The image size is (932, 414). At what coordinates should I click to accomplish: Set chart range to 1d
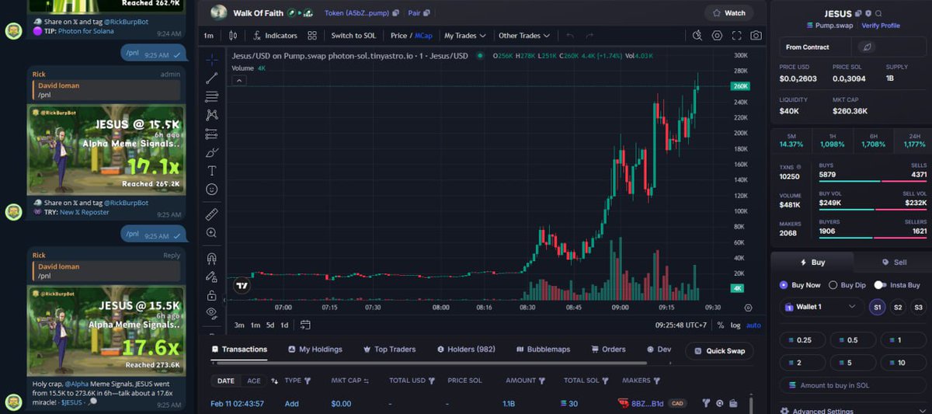pyautogui.click(x=284, y=325)
